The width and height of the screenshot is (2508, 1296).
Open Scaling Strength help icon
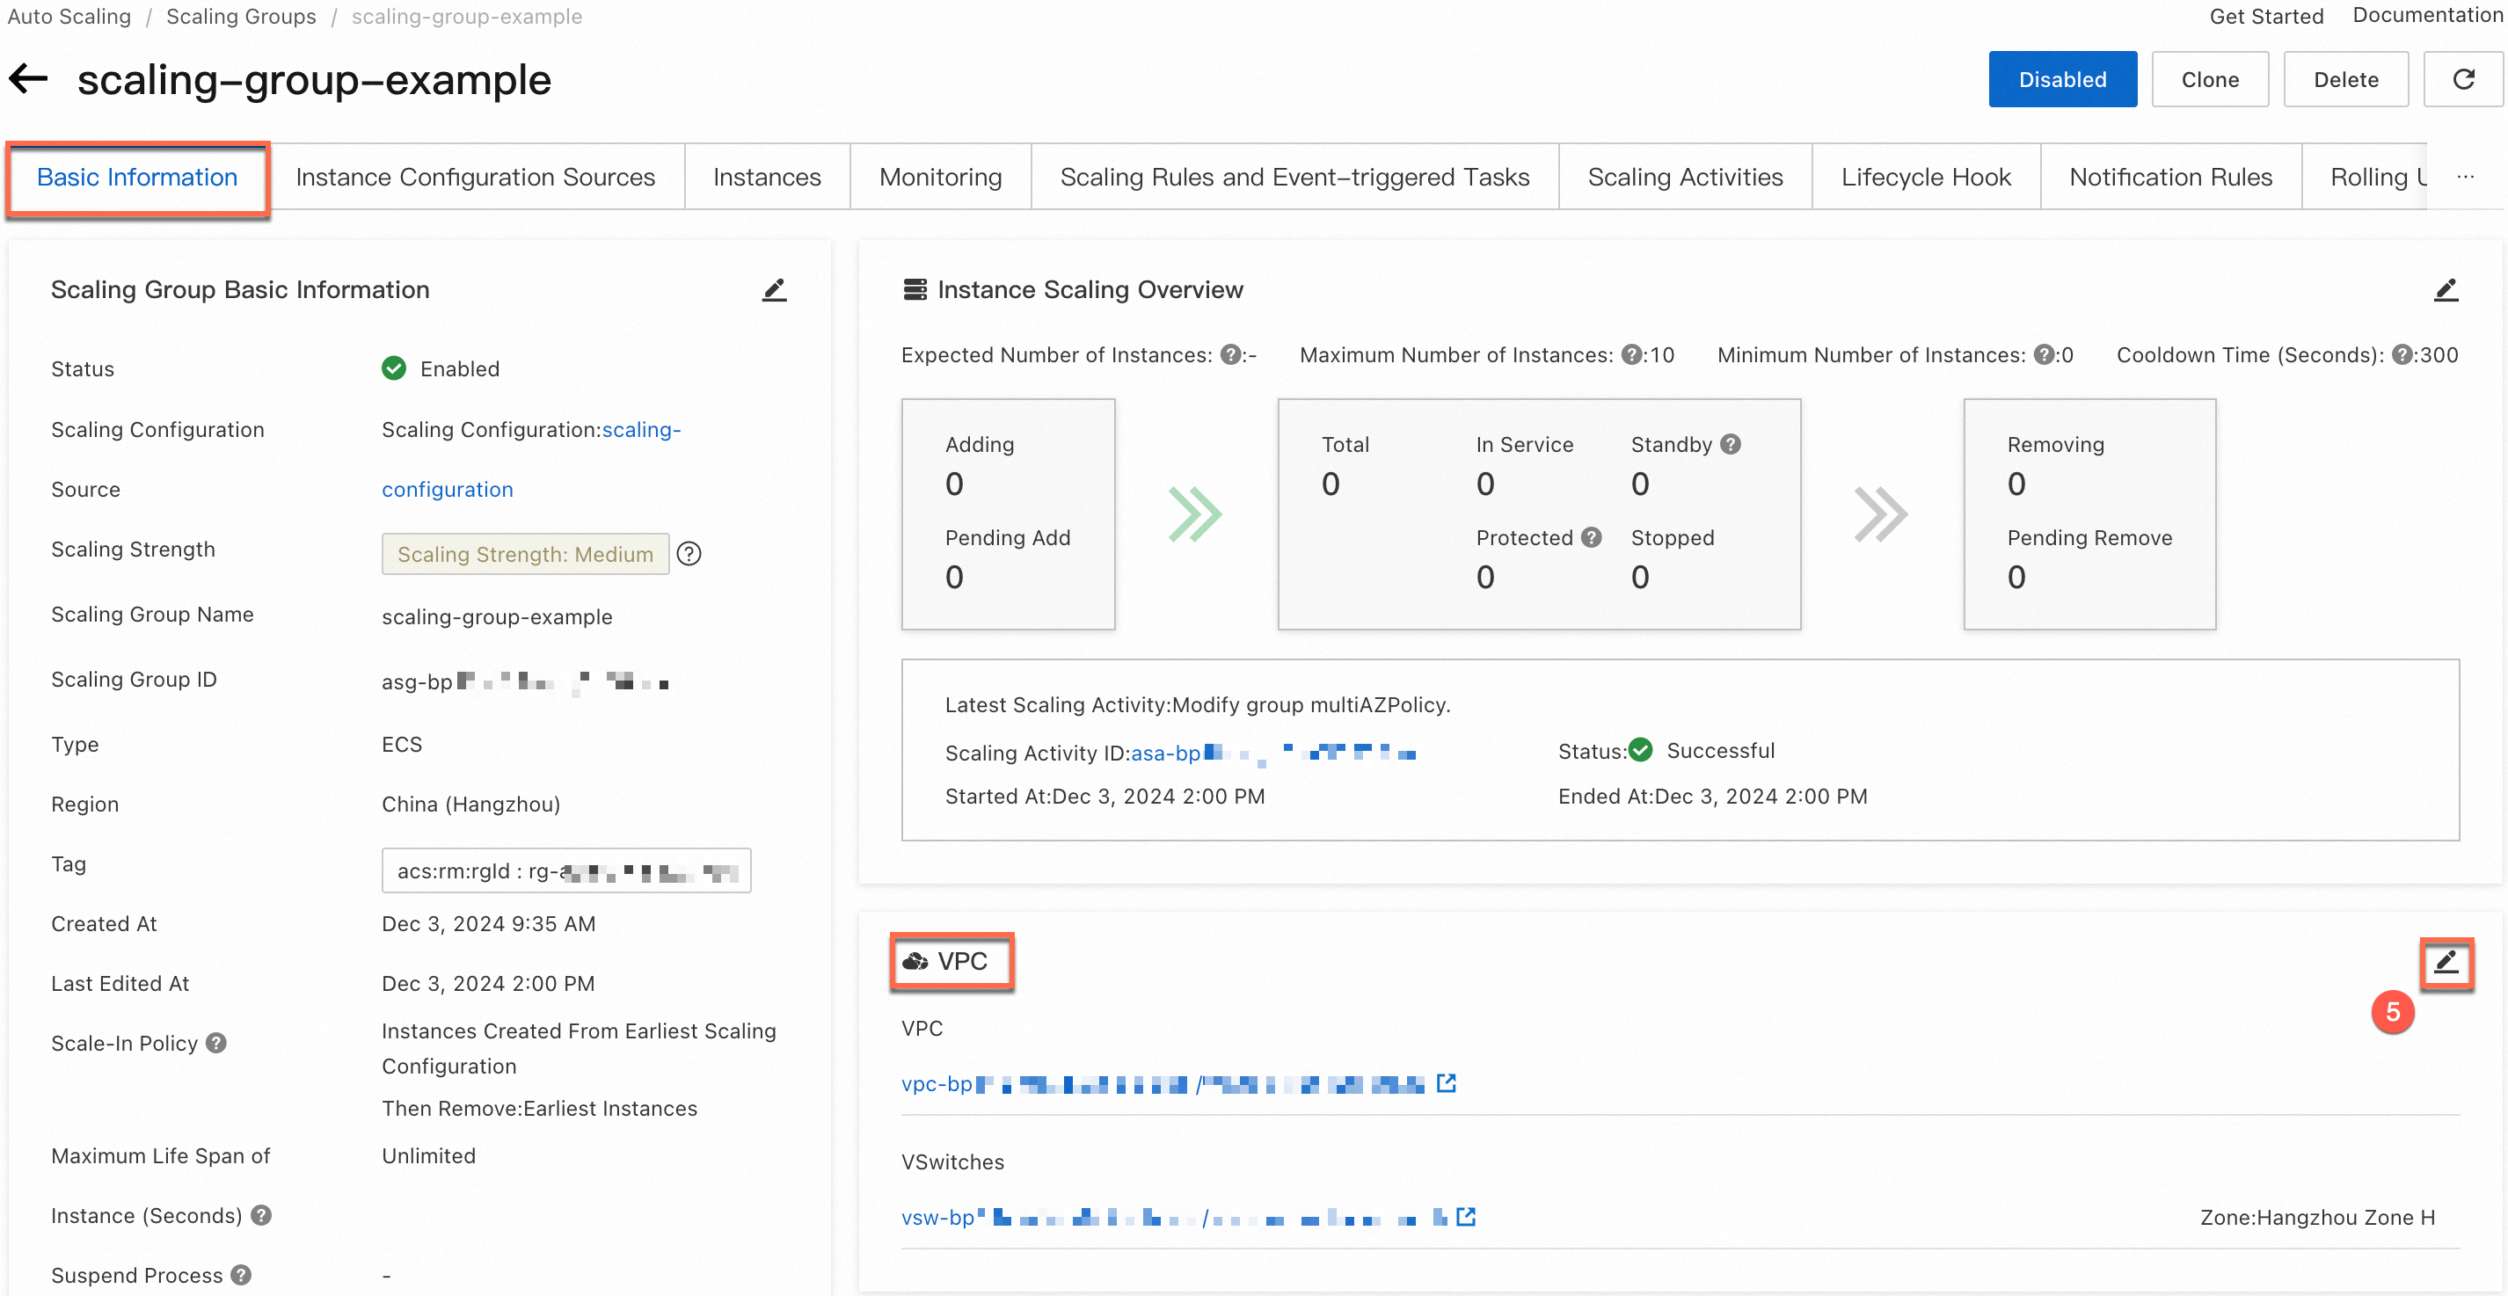click(689, 553)
